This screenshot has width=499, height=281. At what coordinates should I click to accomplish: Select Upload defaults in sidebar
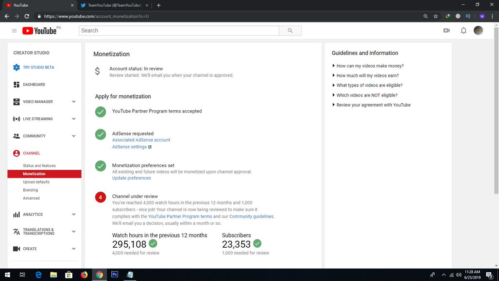(36, 182)
